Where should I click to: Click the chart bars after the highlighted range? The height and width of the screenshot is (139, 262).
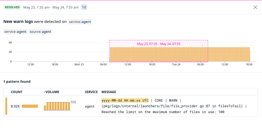229,54
